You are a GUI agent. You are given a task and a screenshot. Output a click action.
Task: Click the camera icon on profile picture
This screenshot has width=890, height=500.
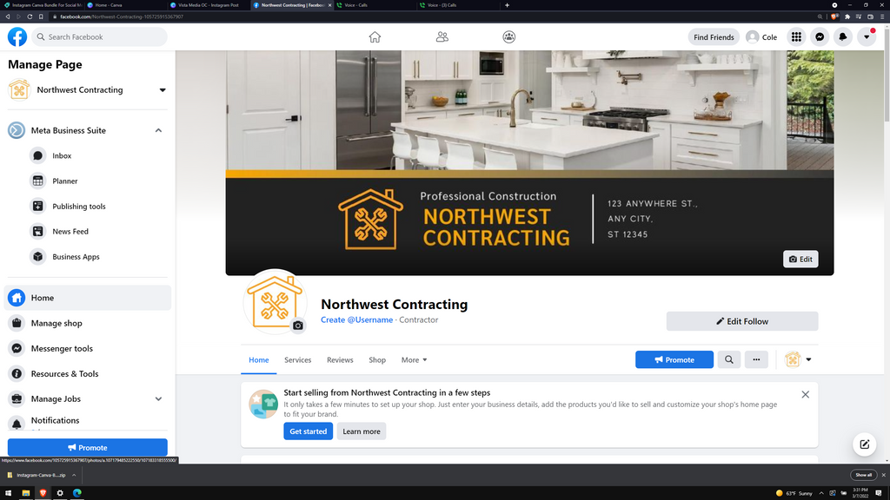click(x=298, y=326)
